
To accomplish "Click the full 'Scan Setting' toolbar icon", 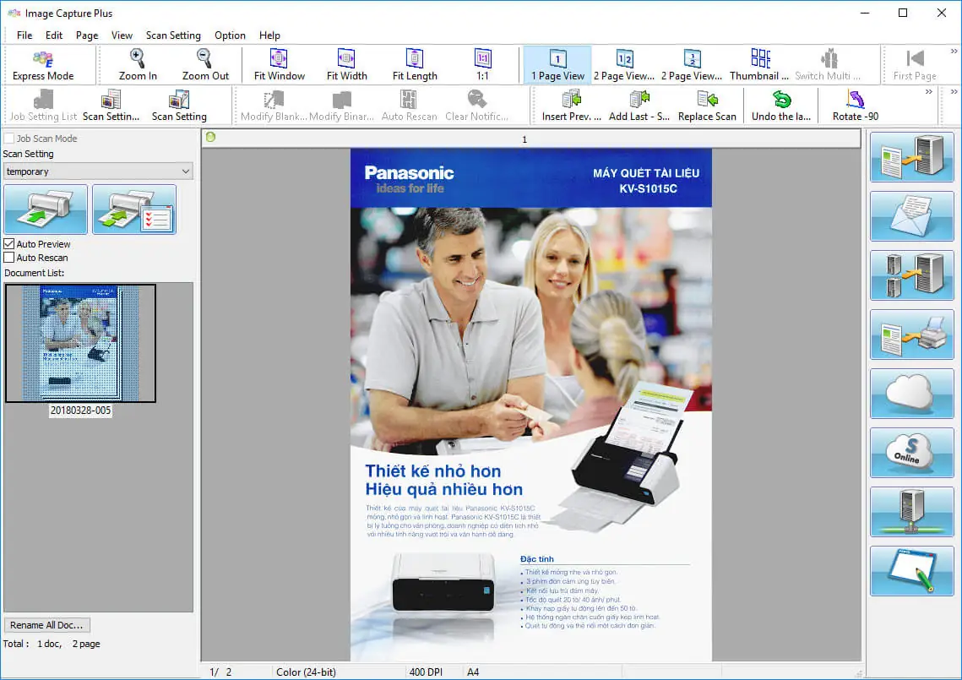I will [179, 106].
